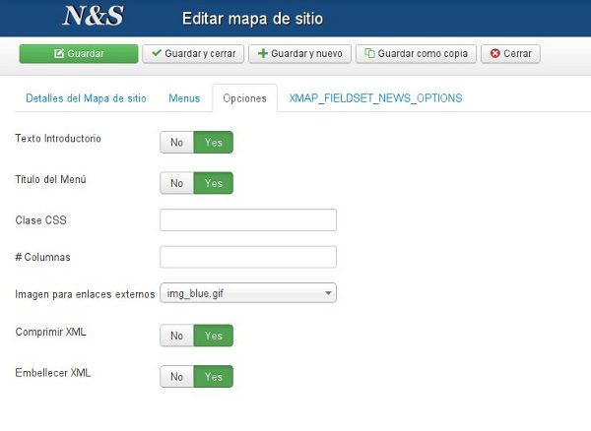Set Texto Introductorio to No

(176, 143)
